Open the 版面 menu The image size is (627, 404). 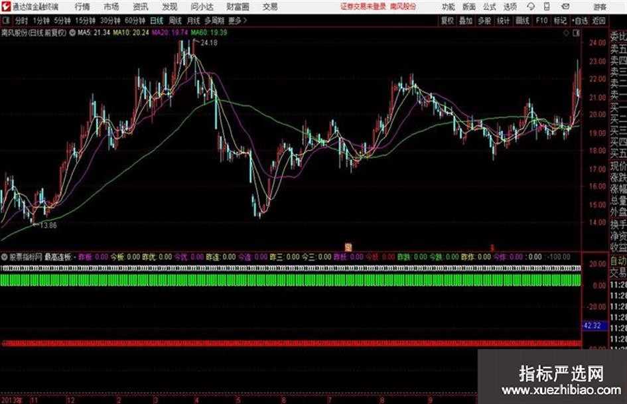click(x=469, y=7)
